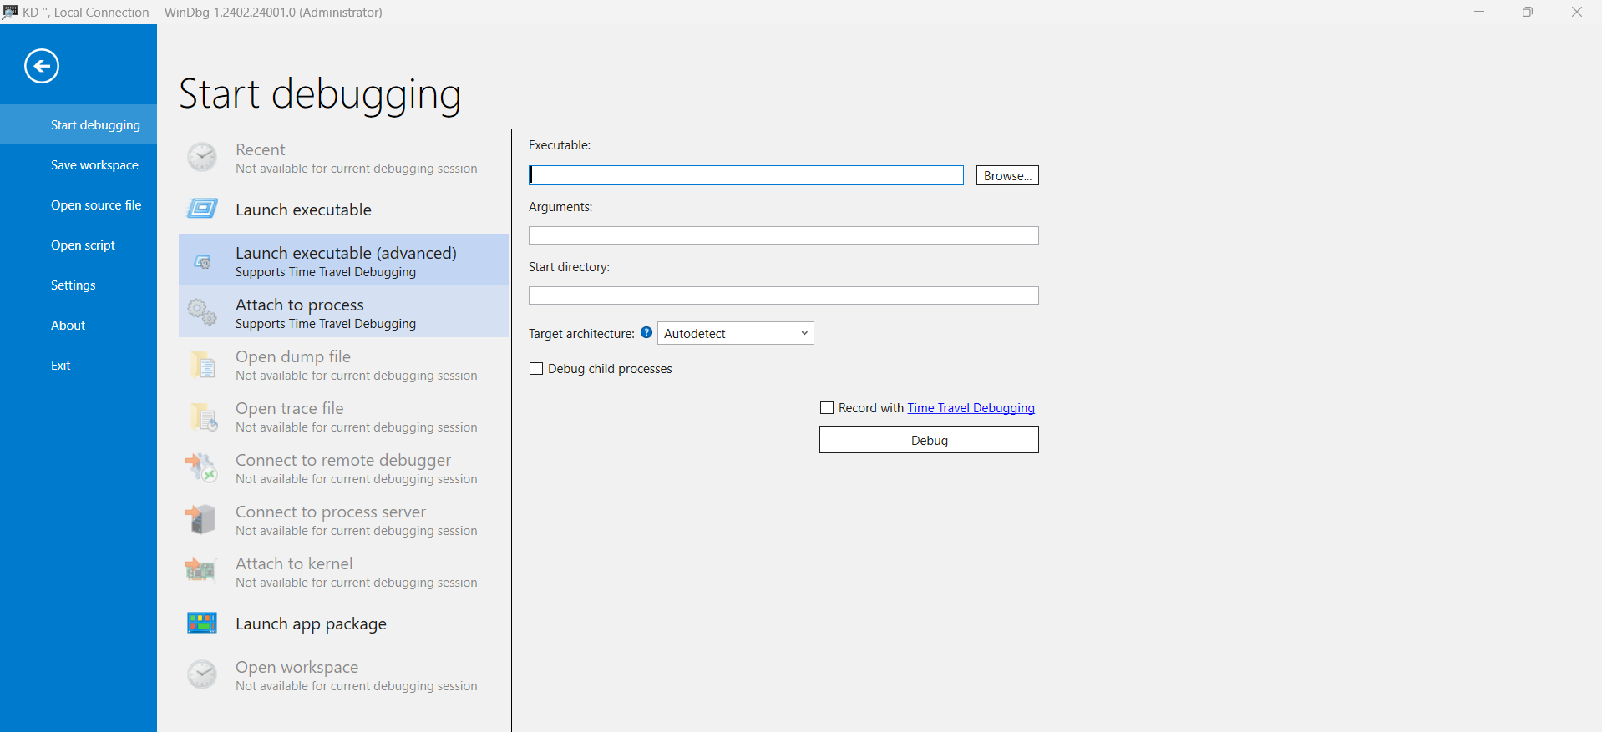Image resolution: width=1602 pixels, height=732 pixels.
Task: Click the Debug button
Action: coord(929,440)
